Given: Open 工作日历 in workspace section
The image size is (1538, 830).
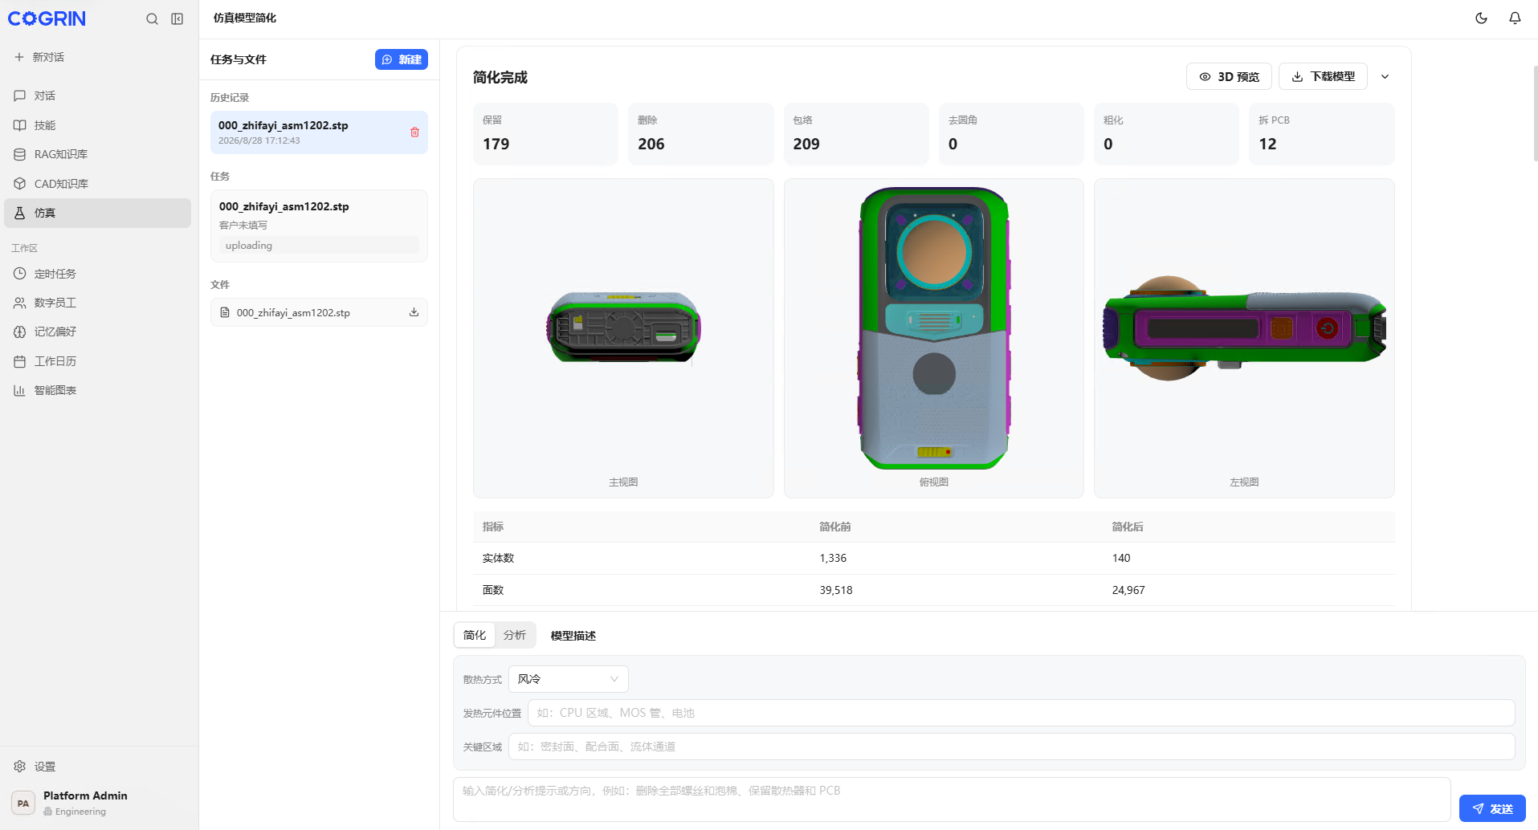Looking at the screenshot, I should click(x=98, y=361).
